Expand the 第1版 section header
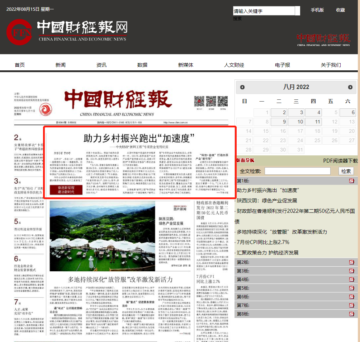The image size is (360, 342). pyautogui.click(x=296, y=181)
